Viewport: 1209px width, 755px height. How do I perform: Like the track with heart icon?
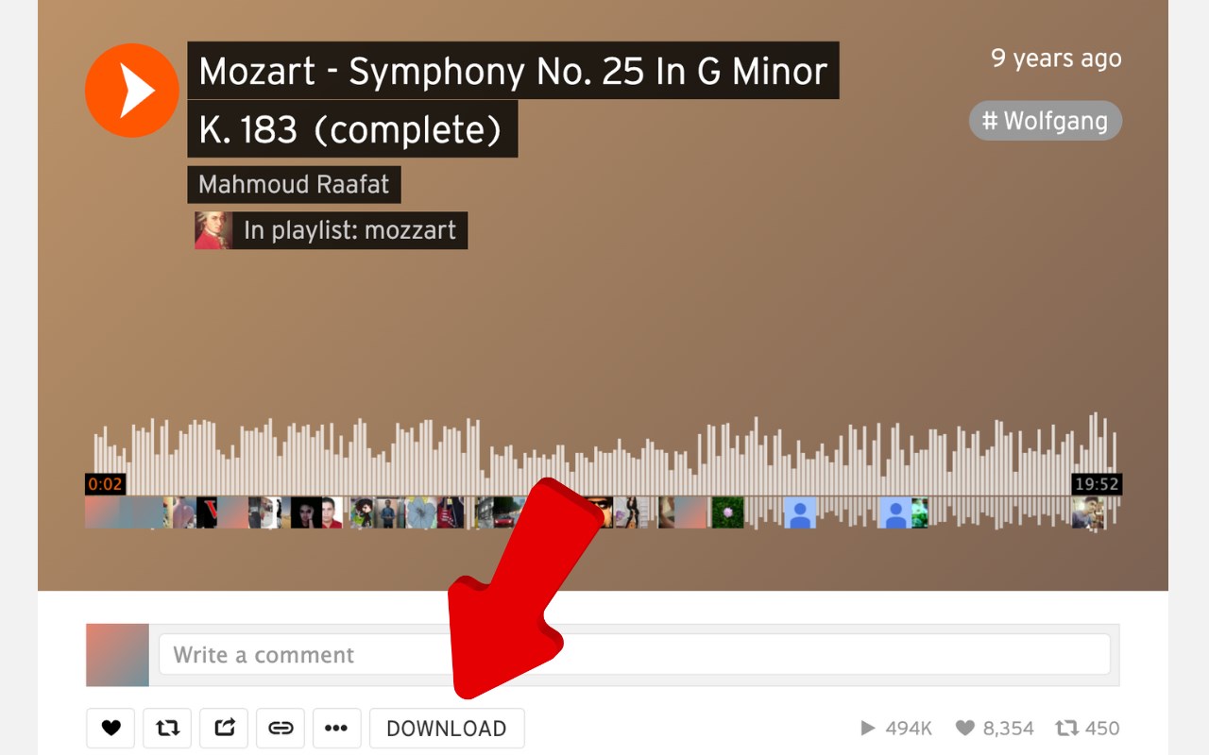pos(111,728)
